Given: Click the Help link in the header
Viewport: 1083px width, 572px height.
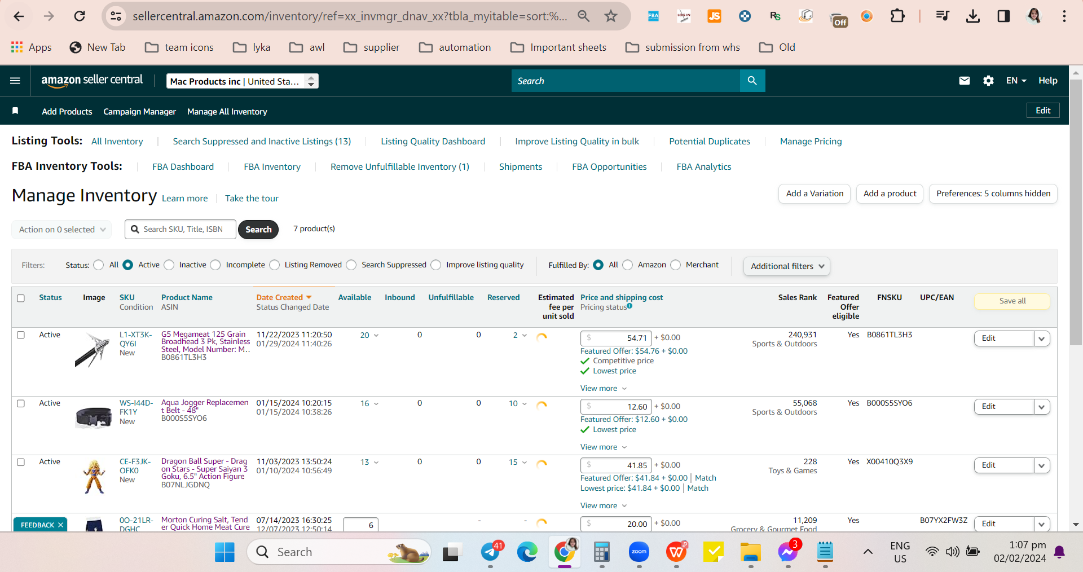Looking at the screenshot, I should pyautogui.click(x=1048, y=81).
